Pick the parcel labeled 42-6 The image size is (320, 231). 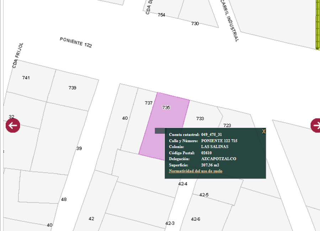[x=196, y=219]
